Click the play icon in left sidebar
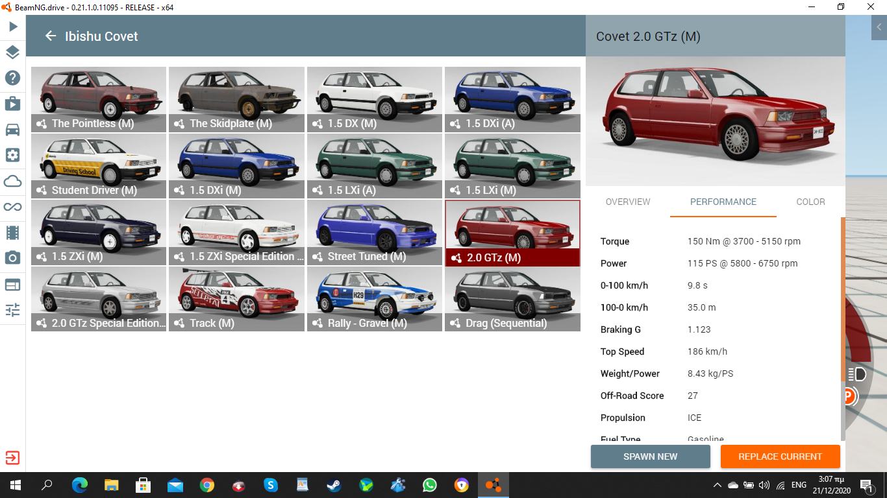The height and width of the screenshot is (498, 887). (x=13, y=27)
